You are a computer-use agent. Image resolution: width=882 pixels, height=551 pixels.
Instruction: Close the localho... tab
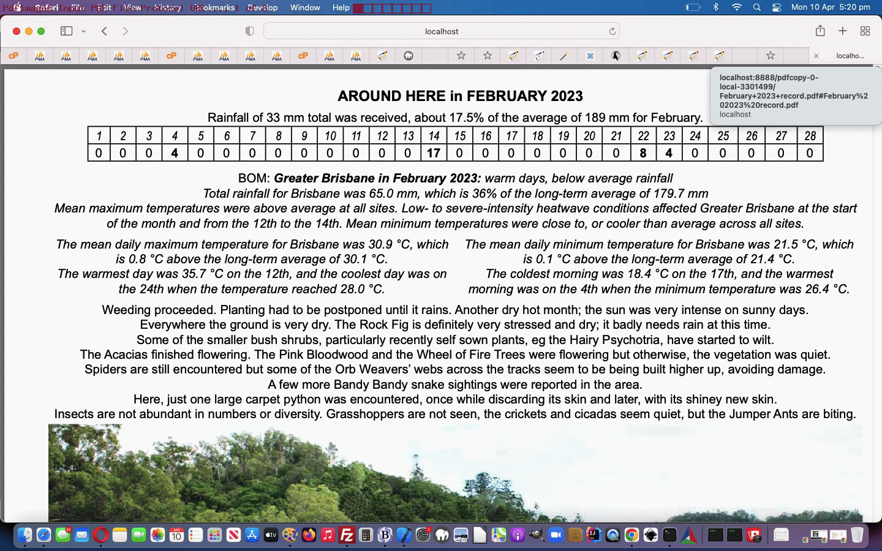pos(816,56)
